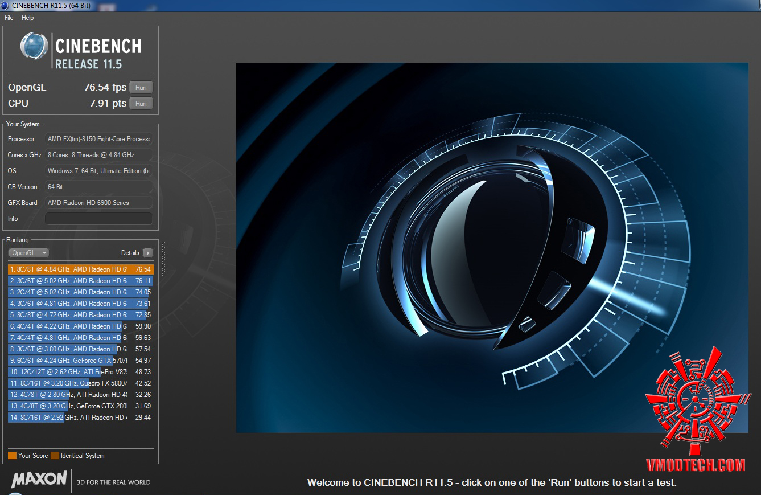Click the orange Your Score legend swatch
The height and width of the screenshot is (495, 761).
coord(12,456)
